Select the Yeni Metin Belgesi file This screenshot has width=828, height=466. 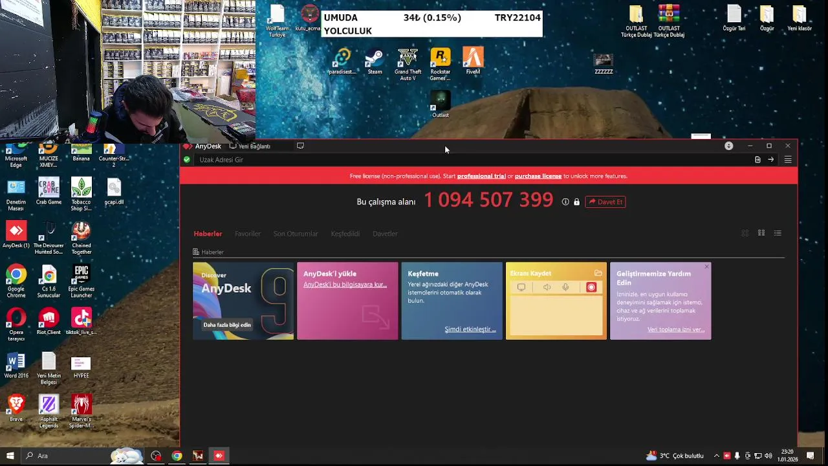[x=49, y=368]
